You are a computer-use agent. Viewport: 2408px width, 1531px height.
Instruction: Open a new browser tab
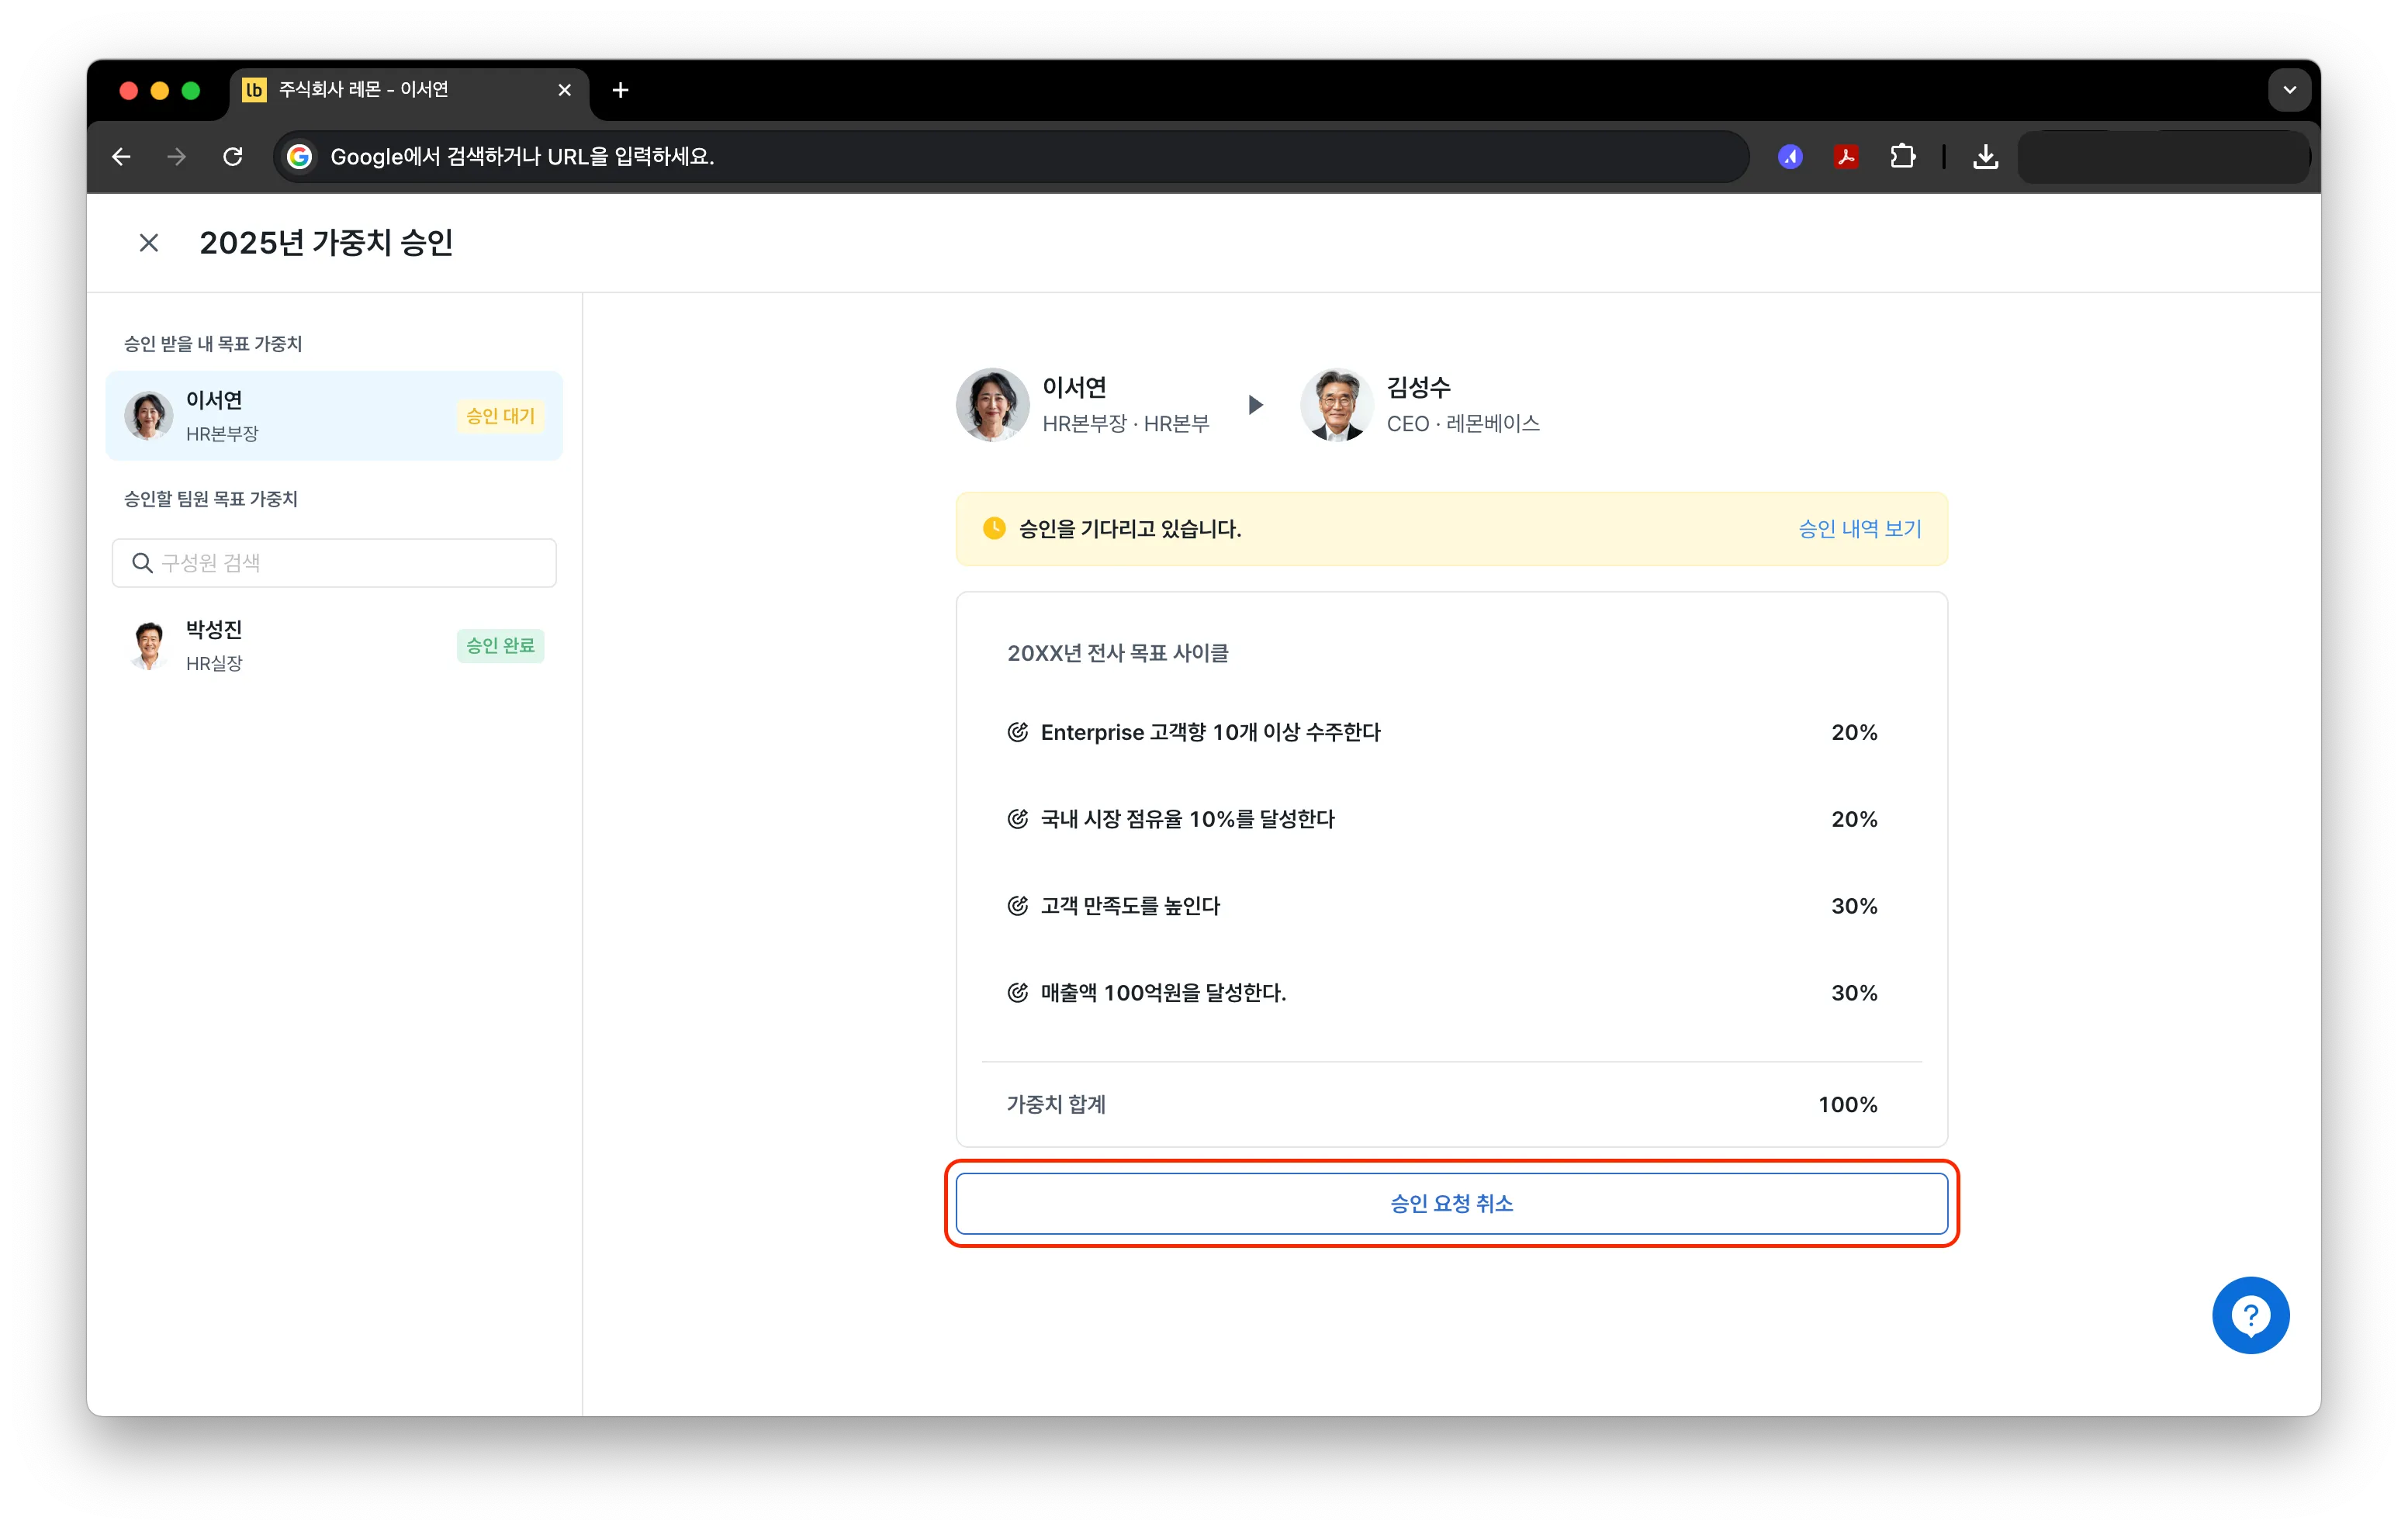620,90
